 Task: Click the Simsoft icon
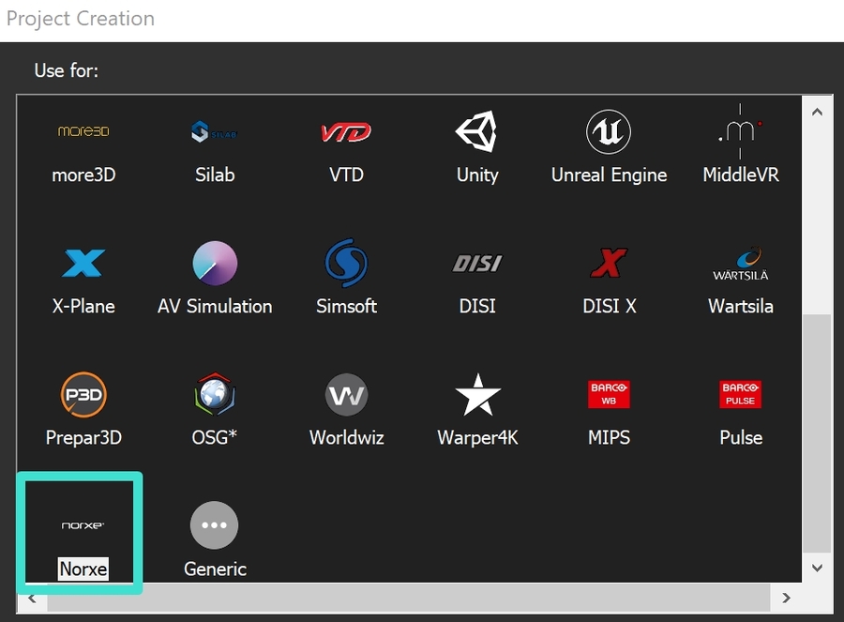coord(346,264)
